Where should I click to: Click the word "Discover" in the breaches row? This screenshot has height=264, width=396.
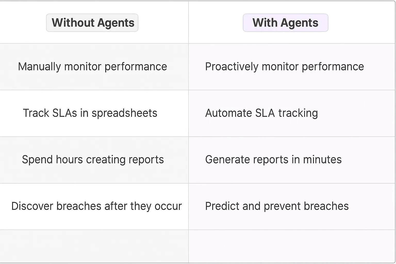pos(32,206)
